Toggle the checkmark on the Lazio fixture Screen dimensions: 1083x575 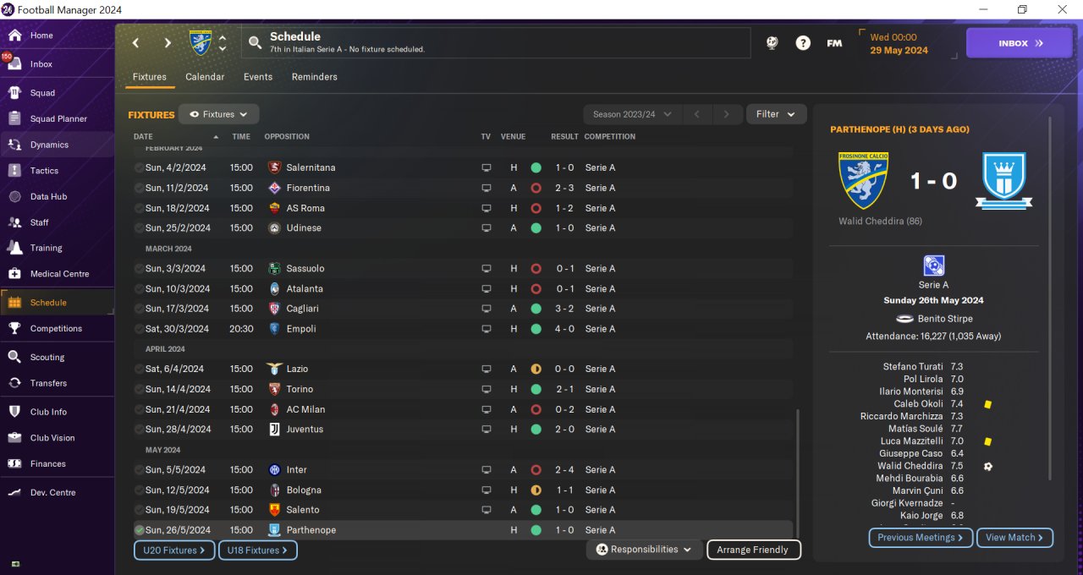coord(139,369)
